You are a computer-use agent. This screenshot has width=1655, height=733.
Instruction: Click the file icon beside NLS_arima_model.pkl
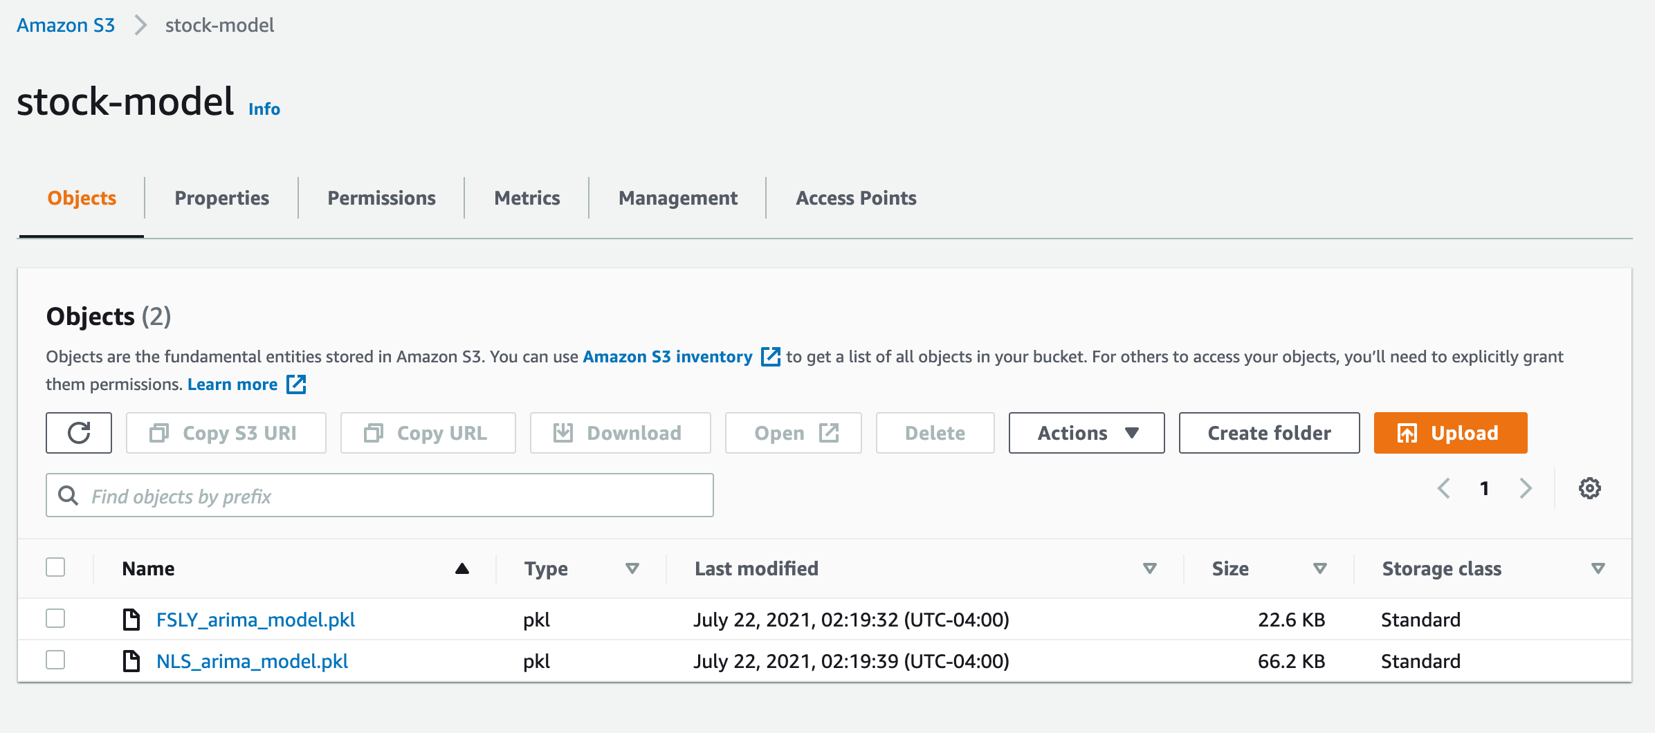[x=131, y=661]
